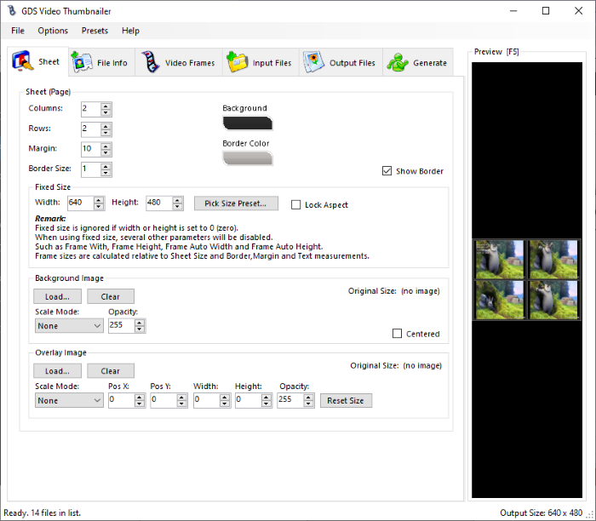Switch to the Input Files tab

[x=261, y=62]
